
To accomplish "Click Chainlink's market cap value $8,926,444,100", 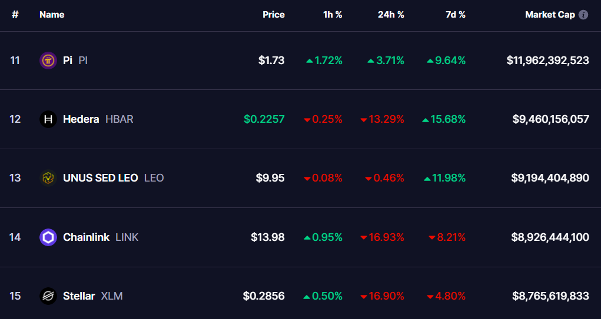I will point(550,237).
